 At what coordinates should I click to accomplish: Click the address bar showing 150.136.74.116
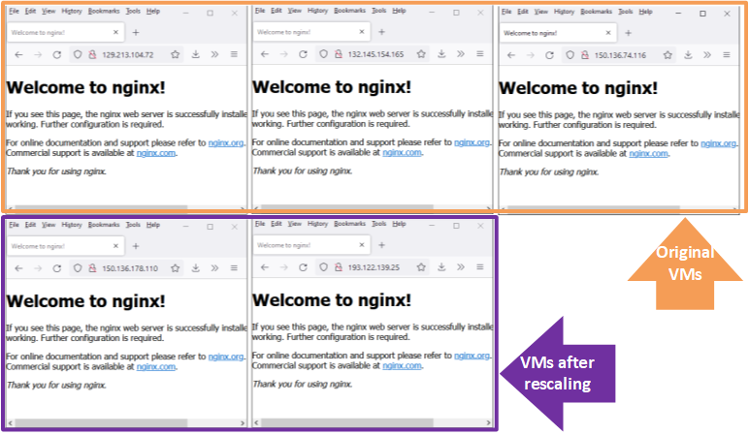coord(620,55)
